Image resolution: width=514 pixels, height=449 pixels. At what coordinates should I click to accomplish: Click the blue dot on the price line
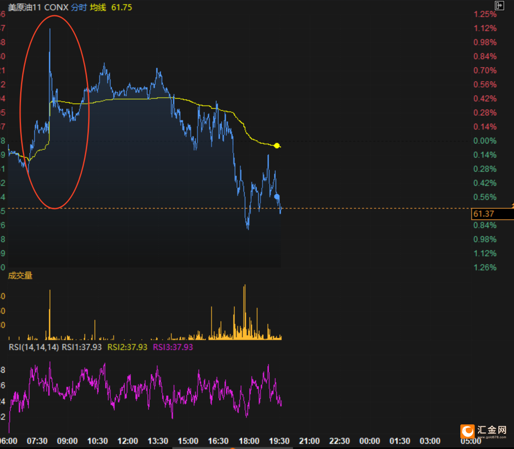coord(277,197)
